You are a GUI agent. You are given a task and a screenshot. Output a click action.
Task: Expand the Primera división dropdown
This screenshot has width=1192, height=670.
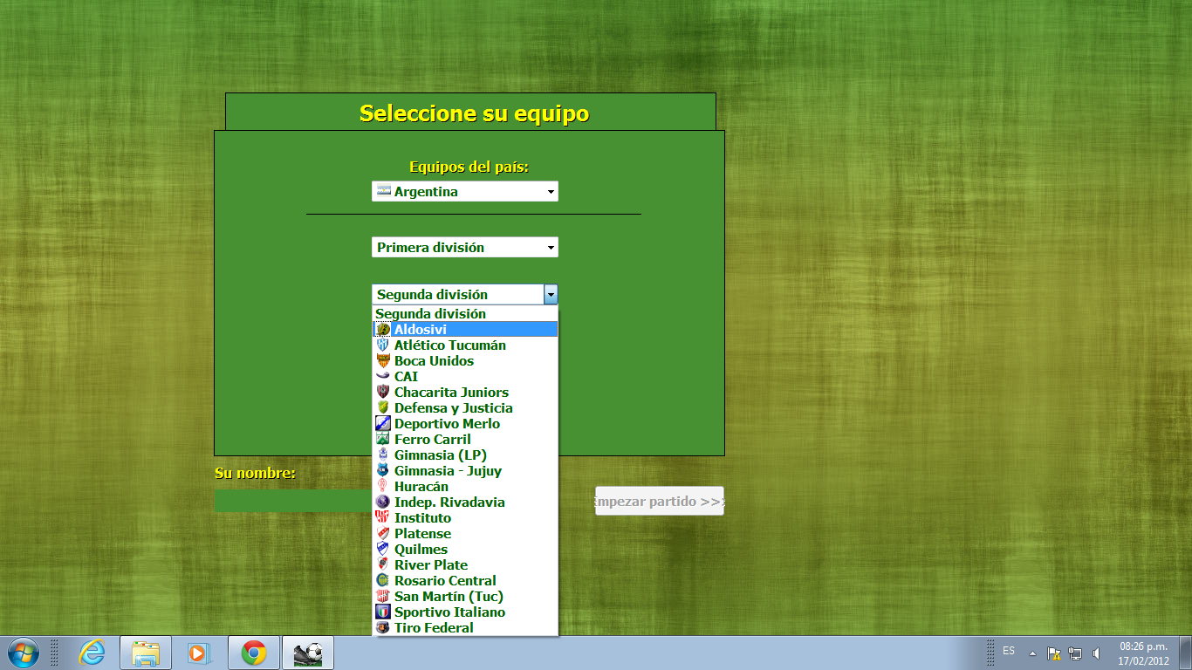465,247
